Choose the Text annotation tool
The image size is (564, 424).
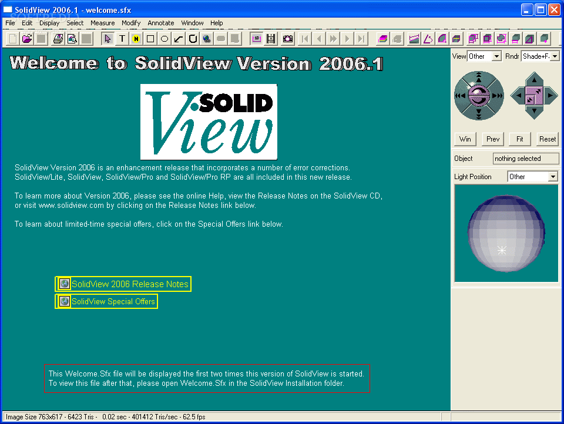122,39
